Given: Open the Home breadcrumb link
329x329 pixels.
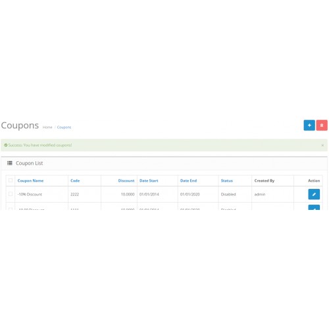Looking at the screenshot, I should coord(47,127).
